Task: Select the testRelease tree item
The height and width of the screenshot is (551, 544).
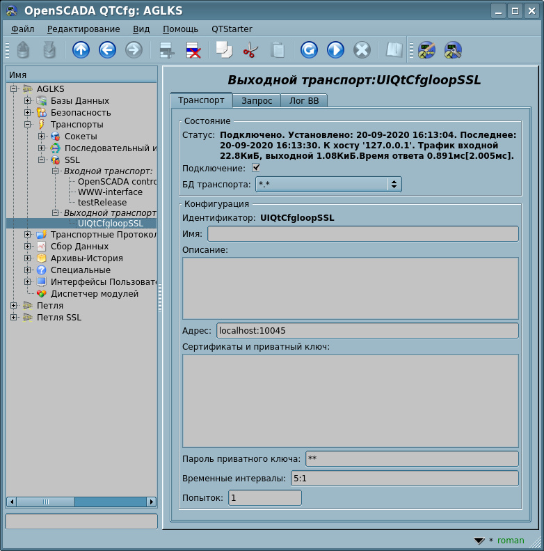Action: pos(102,203)
